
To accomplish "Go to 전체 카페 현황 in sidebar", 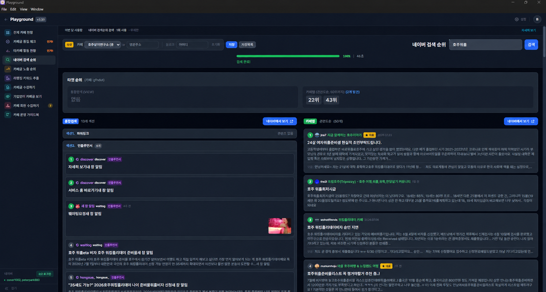I will pyautogui.click(x=29, y=32).
